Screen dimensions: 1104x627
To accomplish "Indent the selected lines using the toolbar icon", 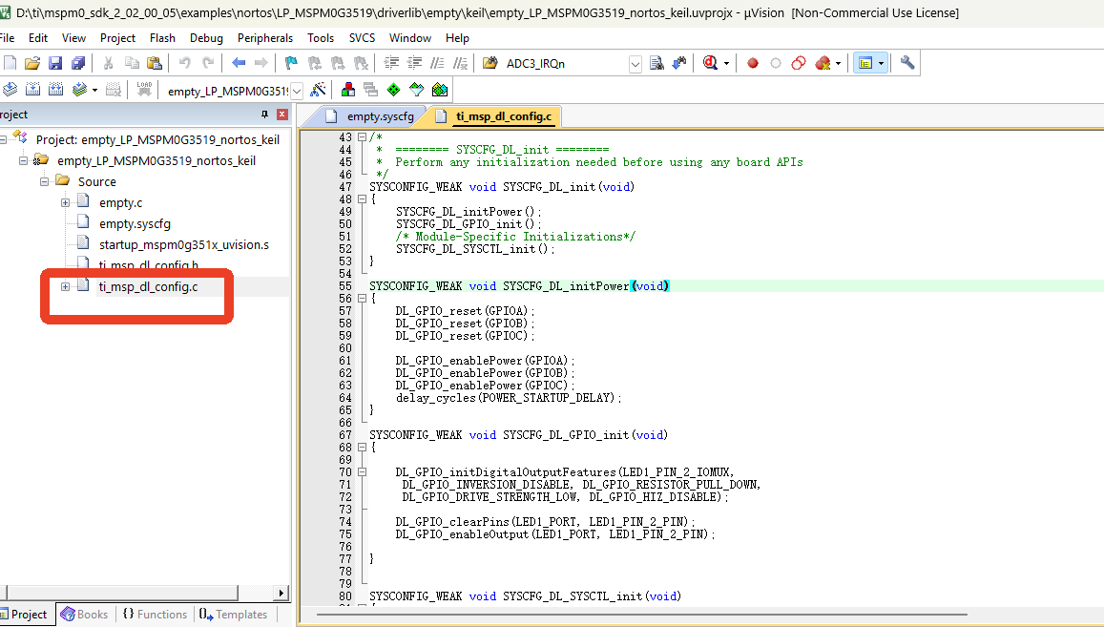I will point(391,63).
